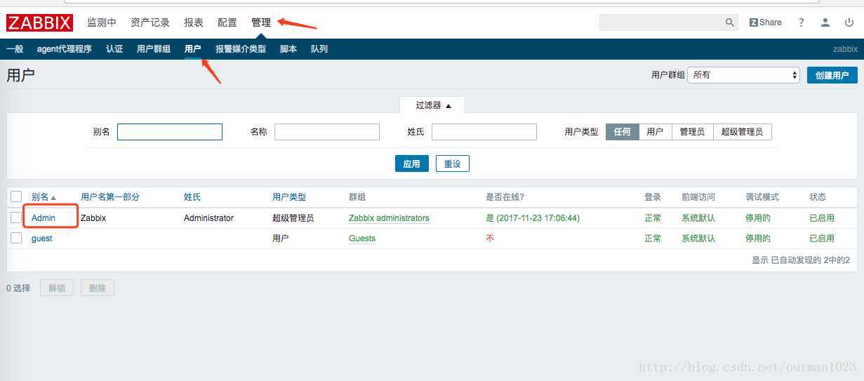Select user type 超级管理员
Screen dimensions: 864x381
tap(743, 132)
